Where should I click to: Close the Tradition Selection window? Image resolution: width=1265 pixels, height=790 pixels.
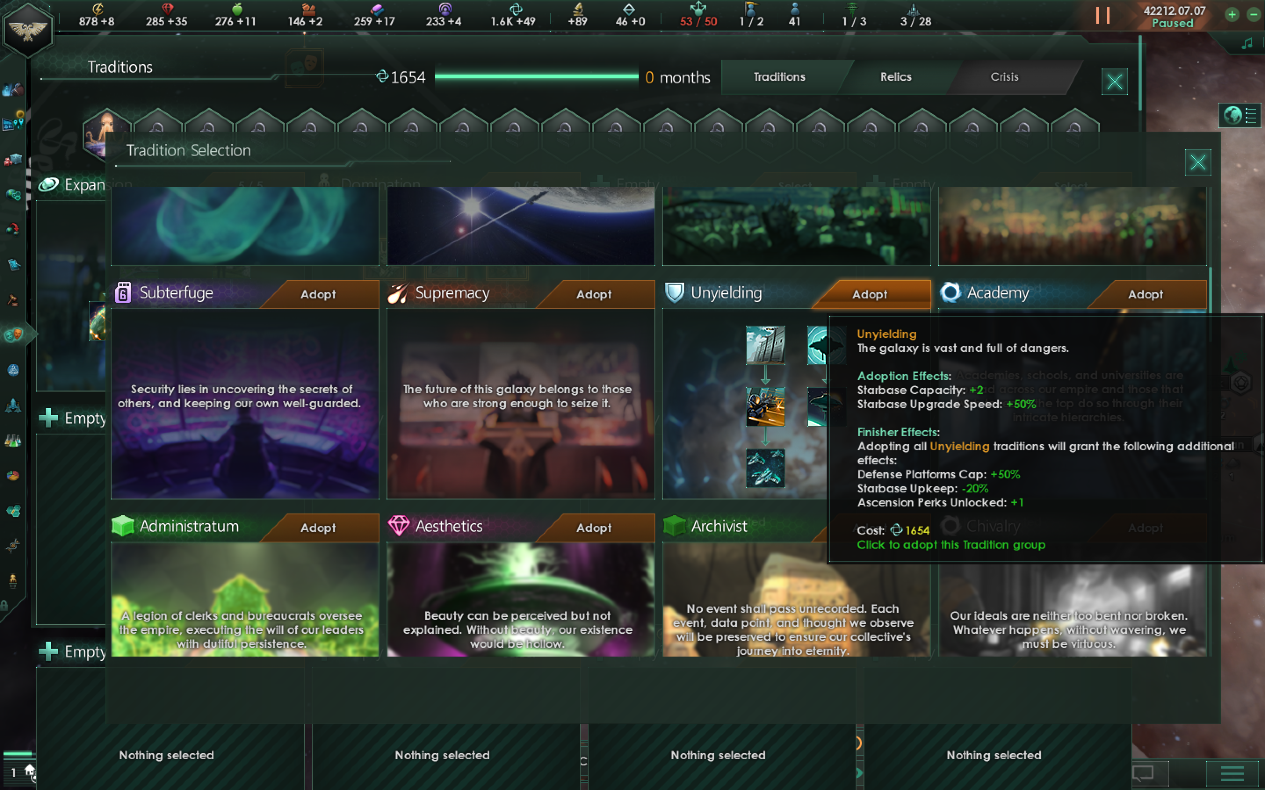(x=1197, y=162)
